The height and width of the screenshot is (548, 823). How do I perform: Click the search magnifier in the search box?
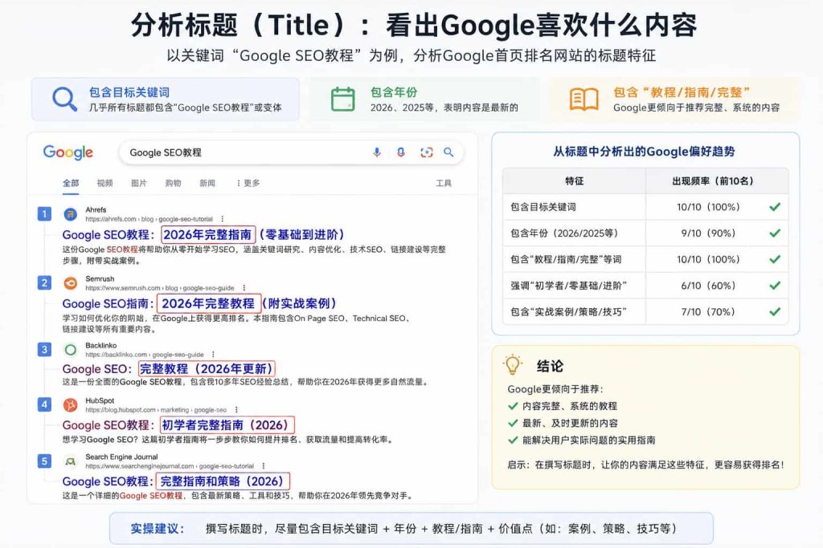pos(448,152)
